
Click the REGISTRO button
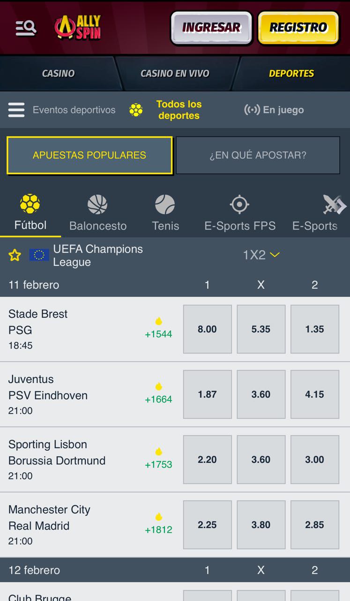click(298, 28)
